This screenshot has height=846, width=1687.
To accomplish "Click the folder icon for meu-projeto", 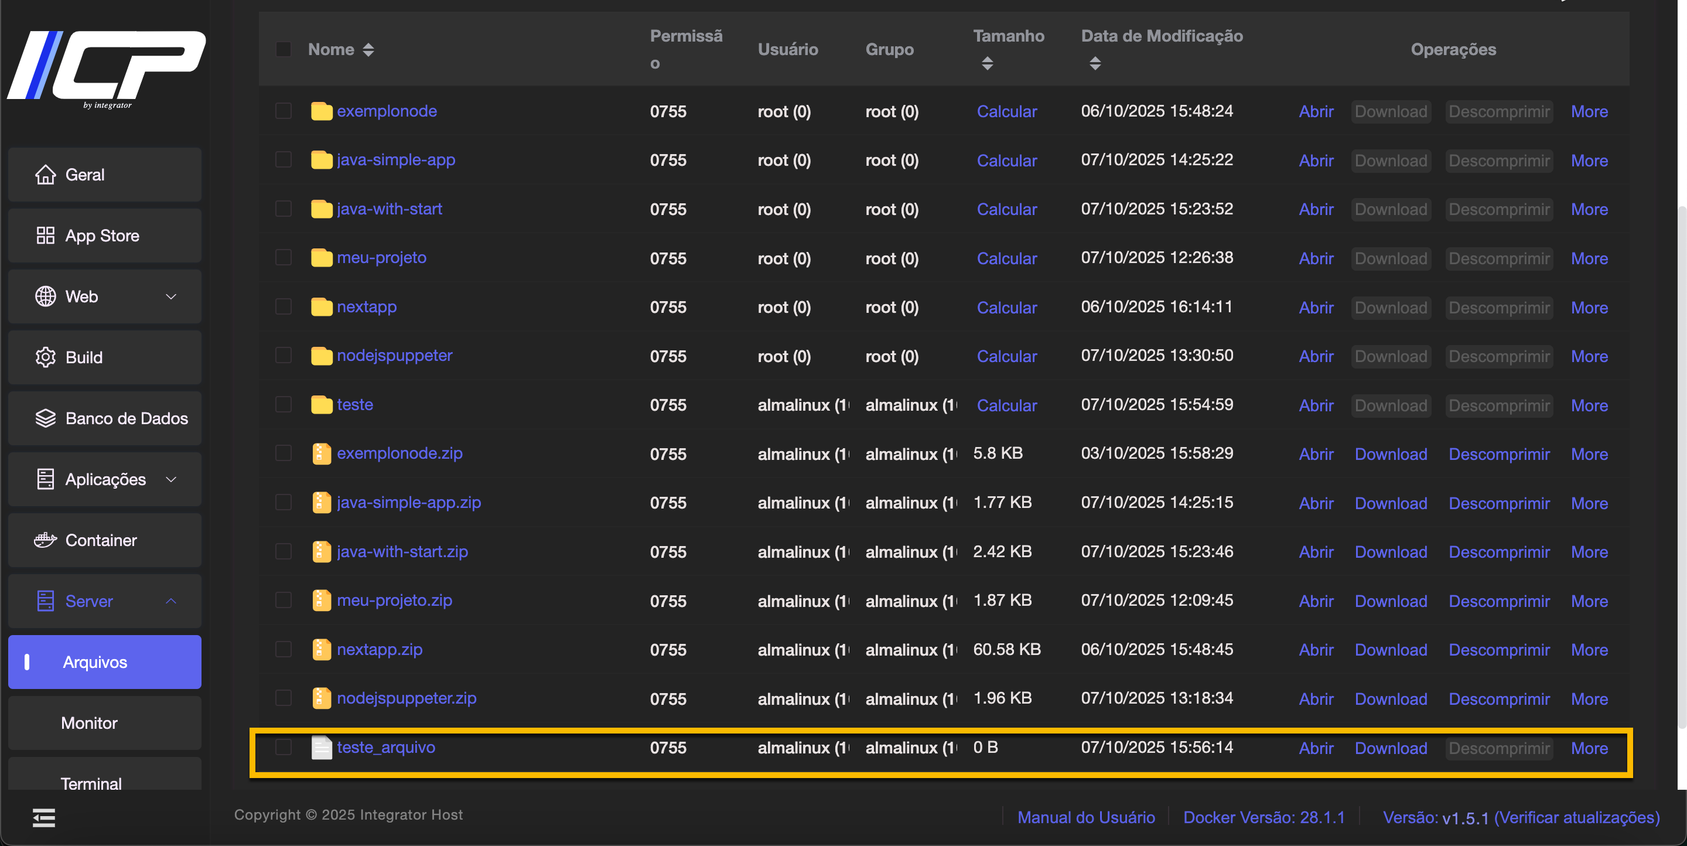I will [321, 258].
